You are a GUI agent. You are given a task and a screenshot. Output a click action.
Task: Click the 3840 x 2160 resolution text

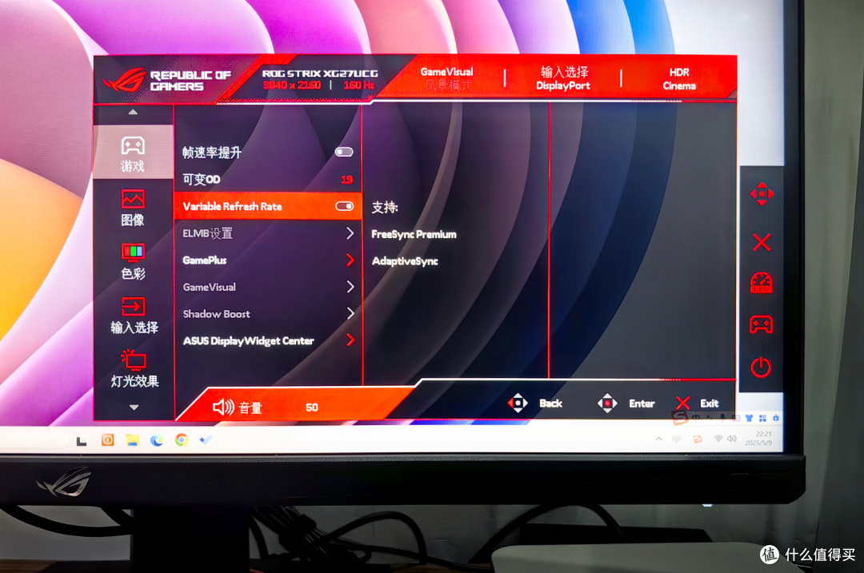tap(291, 85)
